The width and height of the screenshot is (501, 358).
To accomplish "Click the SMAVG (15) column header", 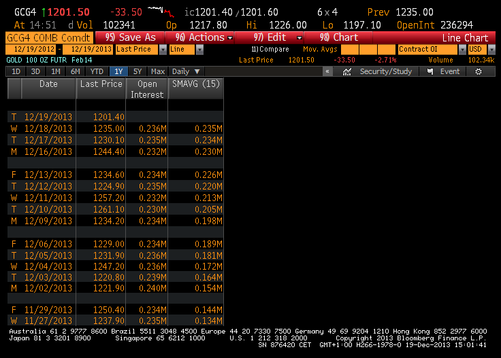I will (x=196, y=88).
